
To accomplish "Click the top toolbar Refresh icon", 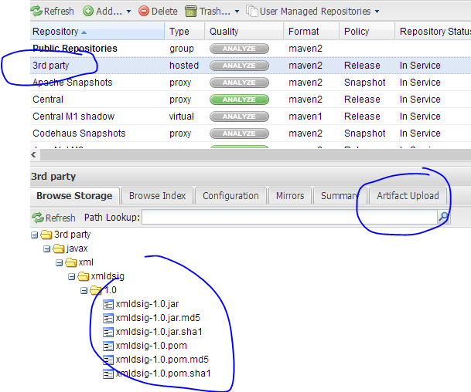I will tap(36, 12).
